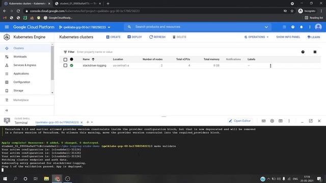Click the Cloud Shell terminal icon
This screenshot has height=183, width=326.
coord(7,120)
